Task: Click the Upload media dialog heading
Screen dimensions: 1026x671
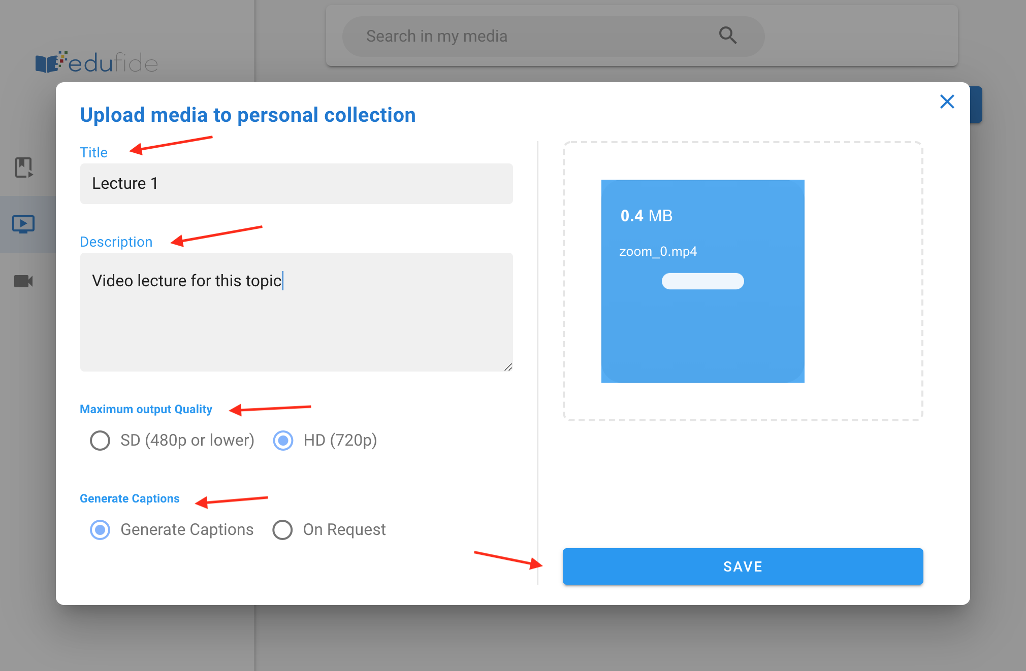Action: coord(248,115)
